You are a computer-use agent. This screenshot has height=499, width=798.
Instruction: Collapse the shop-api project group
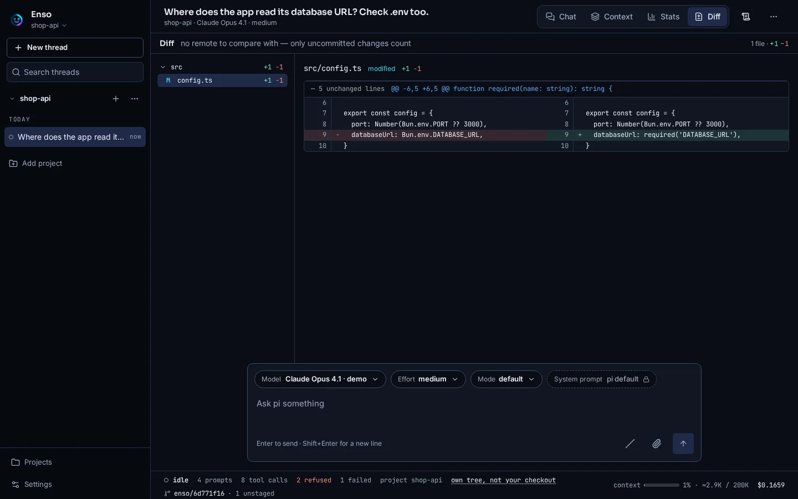click(12, 99)
